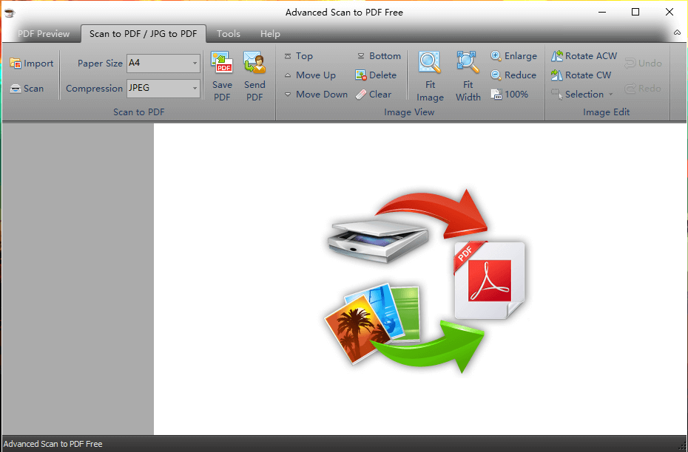Image resolution: width=688 pixels, height=452 pixels.
Task: Open the Tools tab
Action: [228, 34]
